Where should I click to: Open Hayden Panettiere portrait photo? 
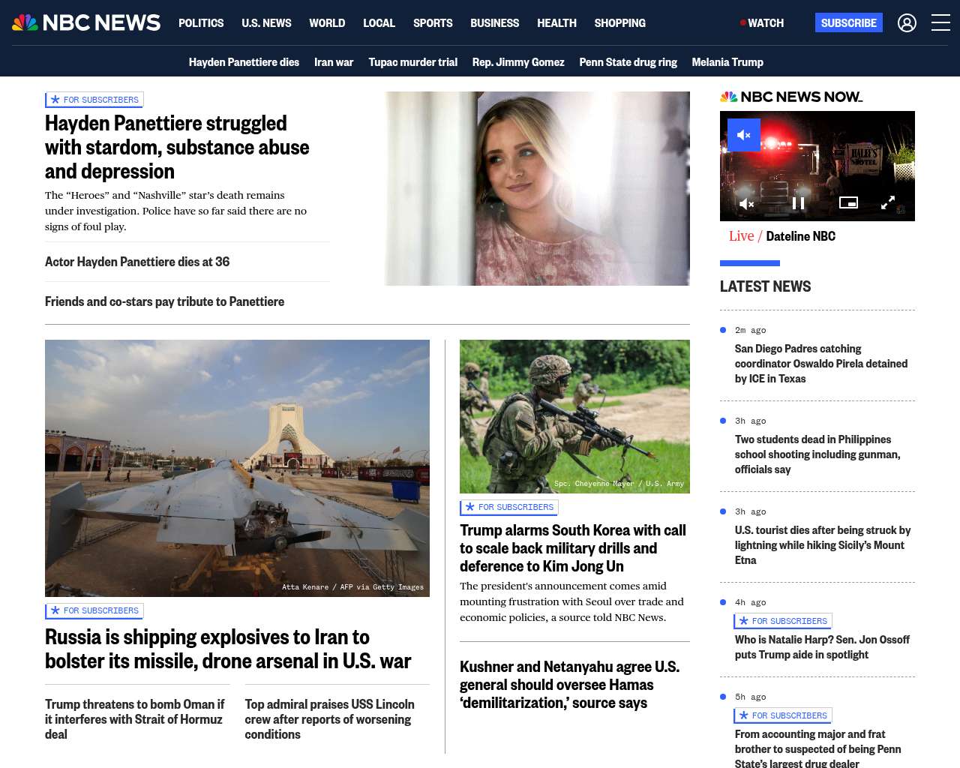click(537, 188)
